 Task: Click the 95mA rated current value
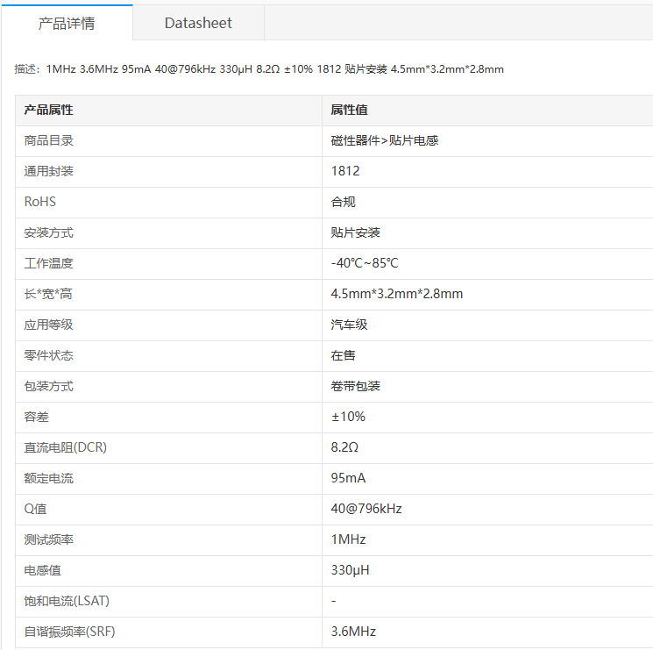click(348, 478)
